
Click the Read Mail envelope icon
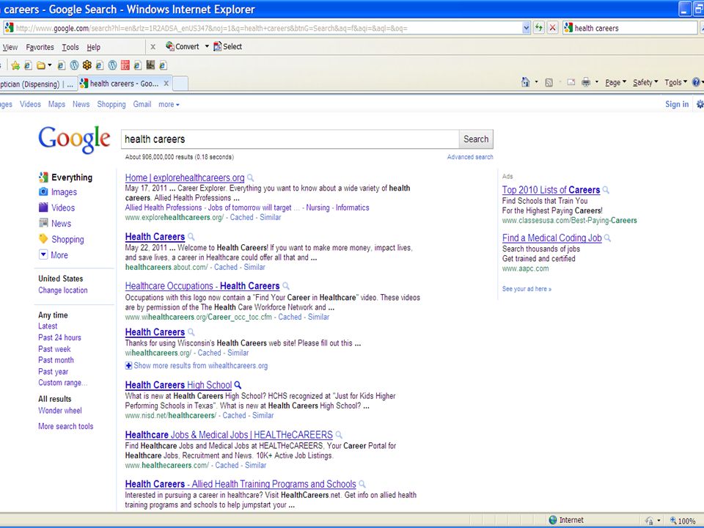(x=571, y=82)
